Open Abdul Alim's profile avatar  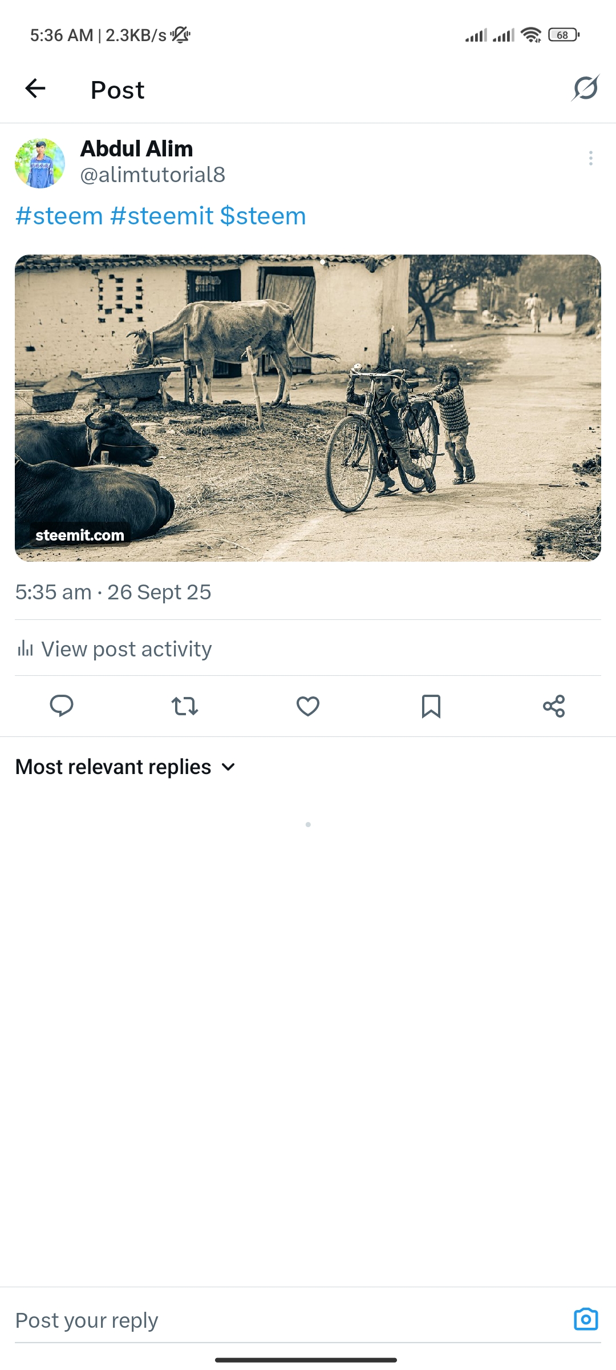click(x=40, y=163)
